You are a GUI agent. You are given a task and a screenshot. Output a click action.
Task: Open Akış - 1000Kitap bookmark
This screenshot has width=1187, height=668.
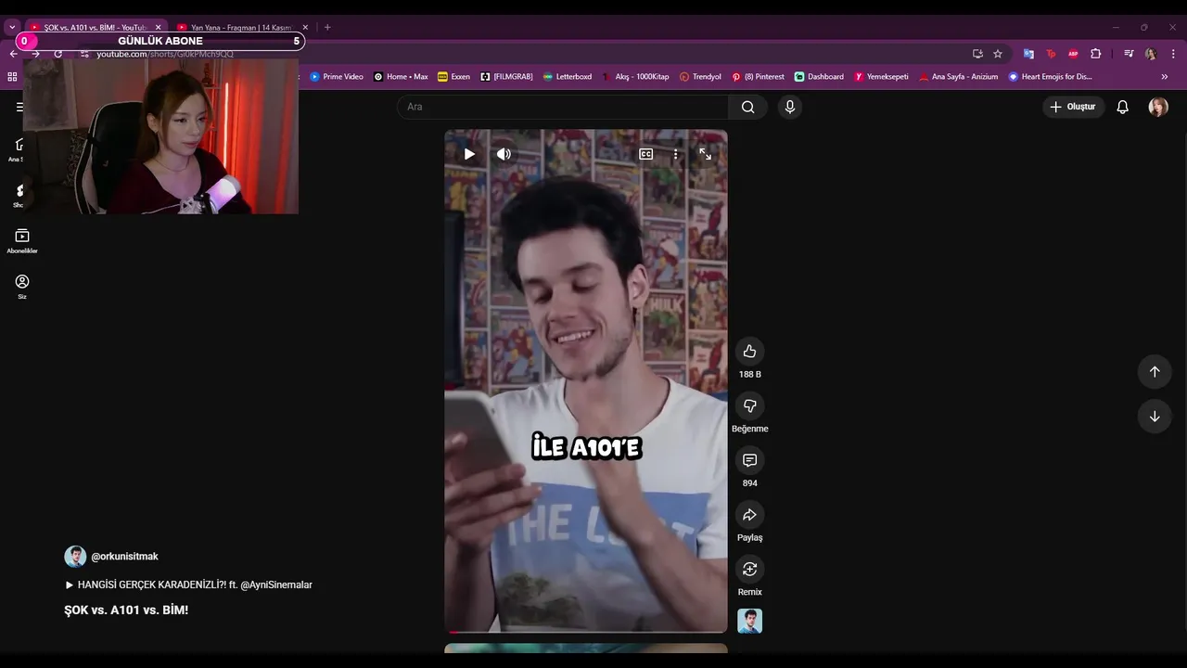pyautogui.click(x=635, y=77)
